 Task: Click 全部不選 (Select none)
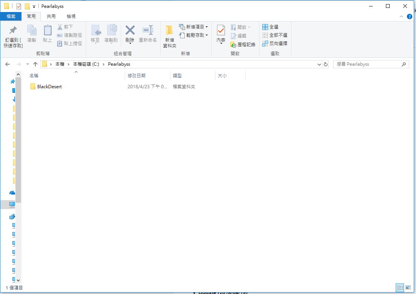point(275,35)
